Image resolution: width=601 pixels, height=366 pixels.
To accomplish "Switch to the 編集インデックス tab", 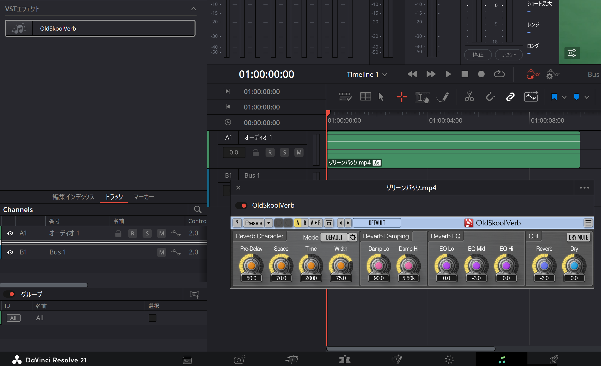I will pos(73,197).
